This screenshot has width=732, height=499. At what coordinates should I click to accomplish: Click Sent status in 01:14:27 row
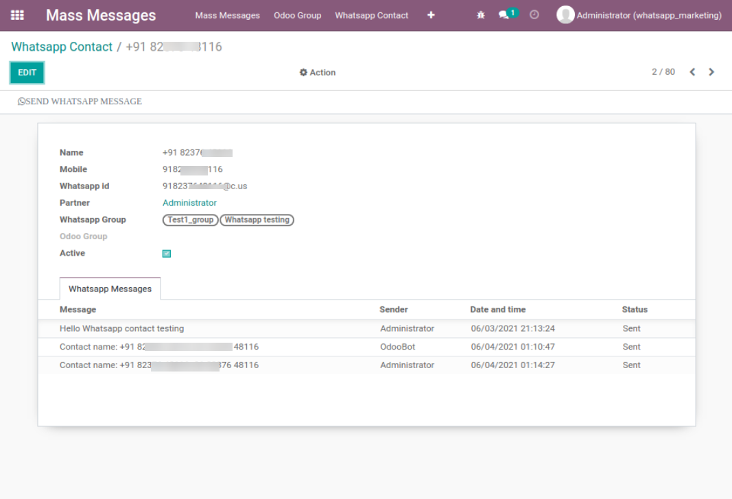[631, 365]
